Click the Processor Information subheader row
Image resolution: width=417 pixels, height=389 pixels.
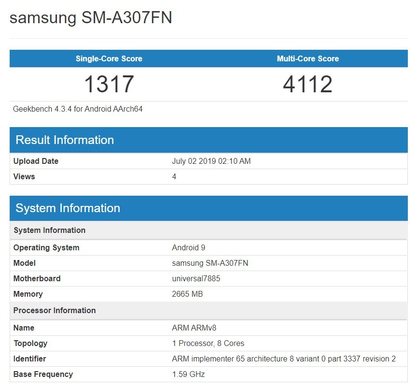pos(208,310)
